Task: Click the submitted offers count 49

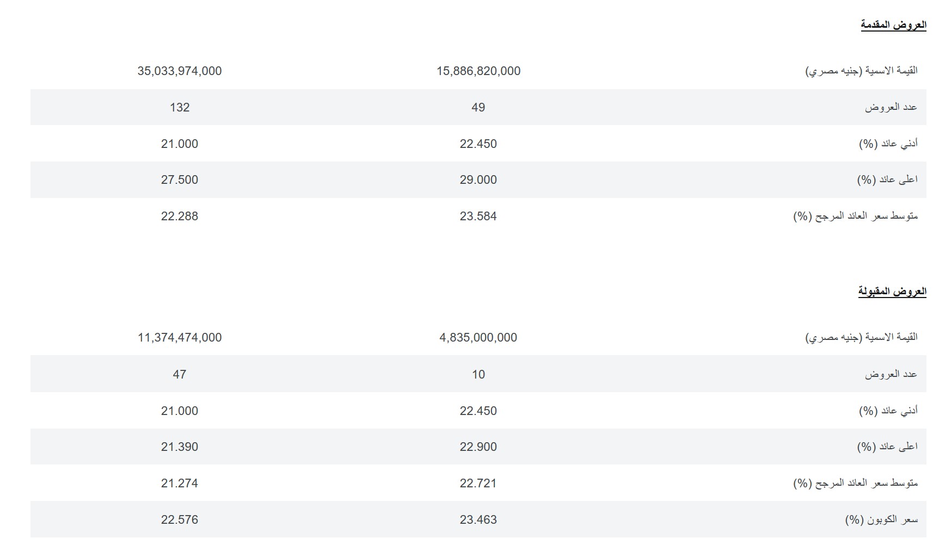Action: 478,108
